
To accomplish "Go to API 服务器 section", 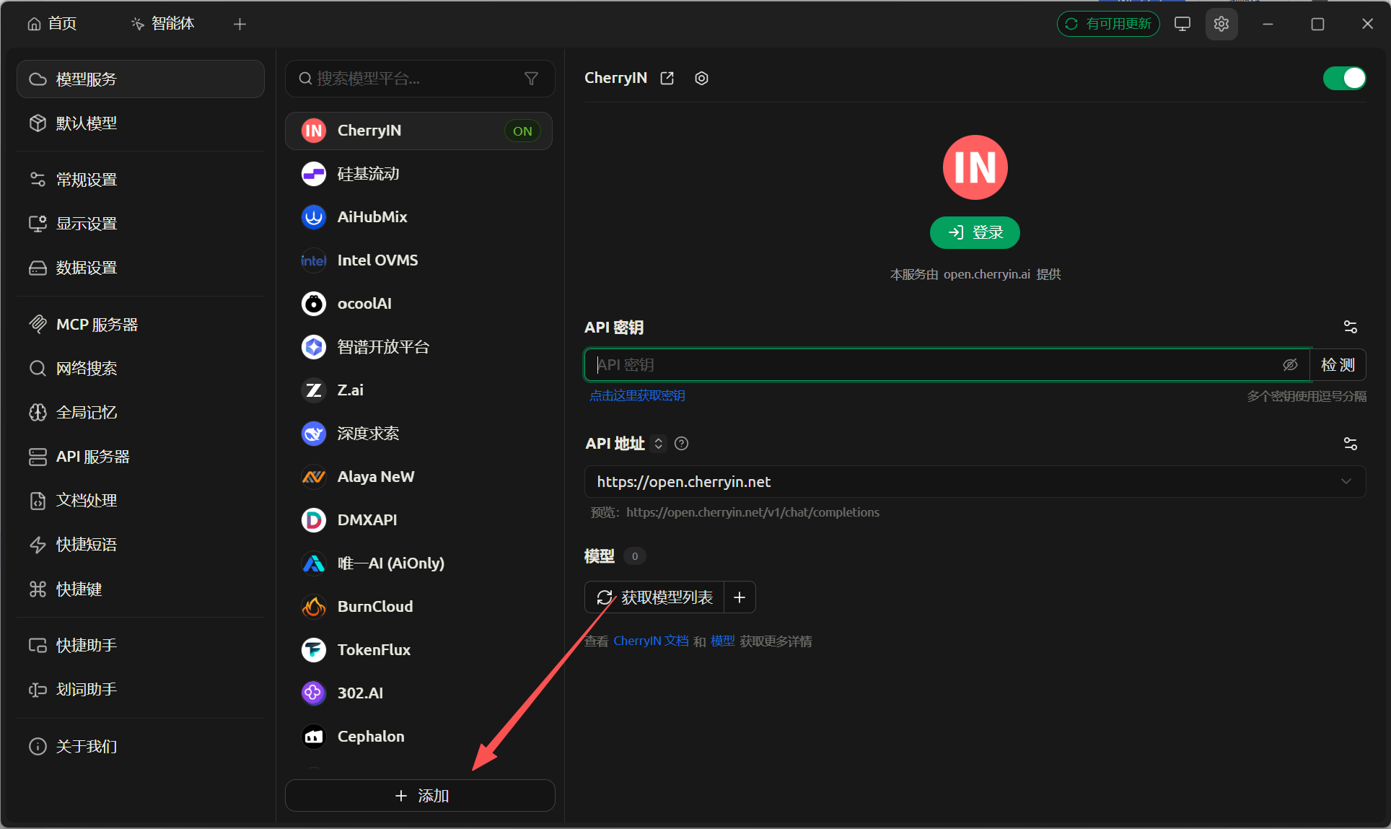I will point(141,457).
